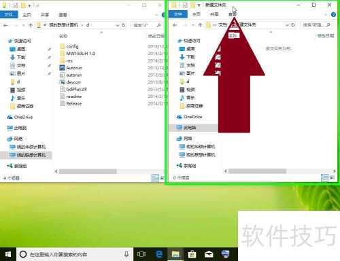Image resolution: width=340 pixels, height=261 pixels.
Task: Go back in the left d window
Action: pyautogui.click(x=5, y=25)
